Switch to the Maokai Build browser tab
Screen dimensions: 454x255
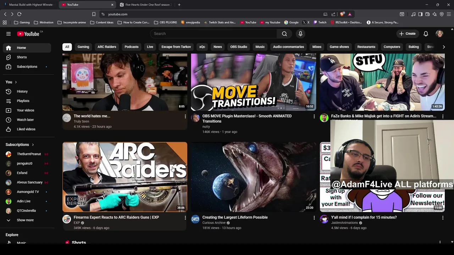coord(29,5)
